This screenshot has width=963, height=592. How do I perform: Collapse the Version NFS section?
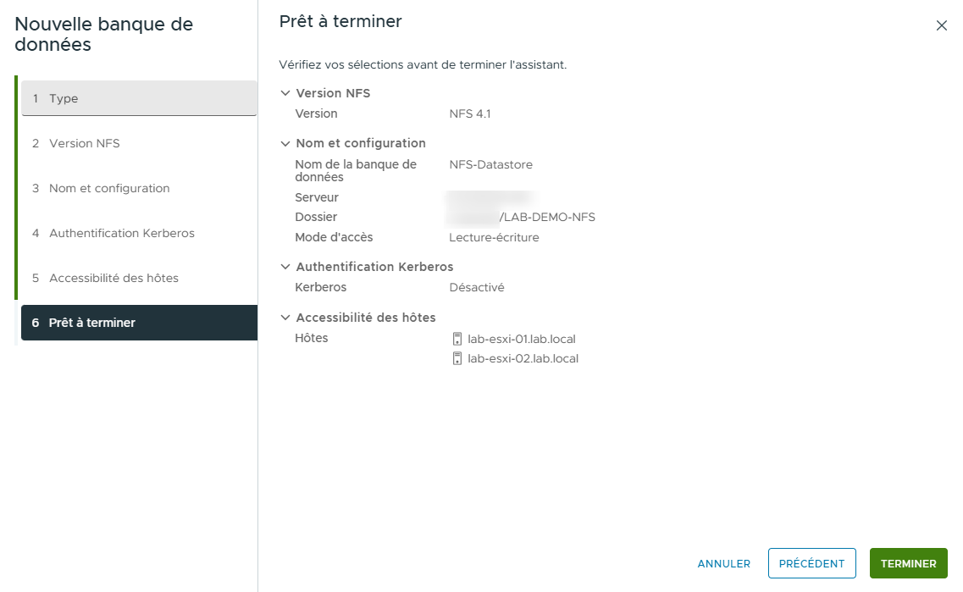click(x=285, y=93)
